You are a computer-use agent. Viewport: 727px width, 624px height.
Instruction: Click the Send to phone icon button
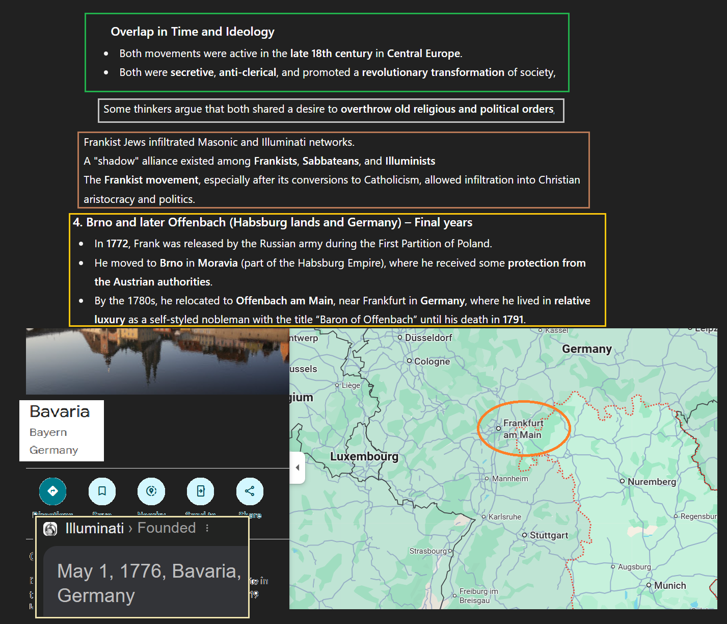point(201,491)
